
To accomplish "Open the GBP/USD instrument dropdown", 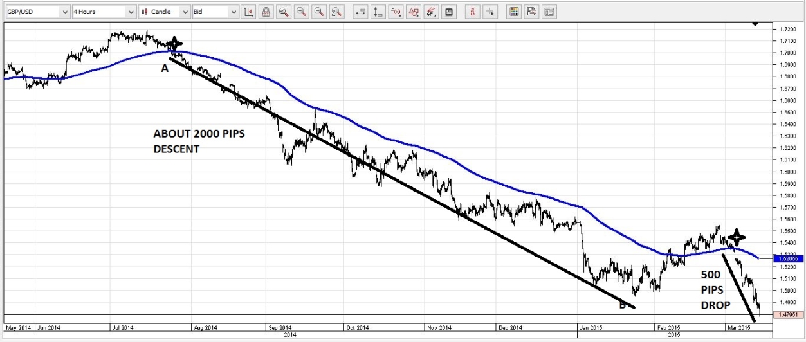I will 37,12.
